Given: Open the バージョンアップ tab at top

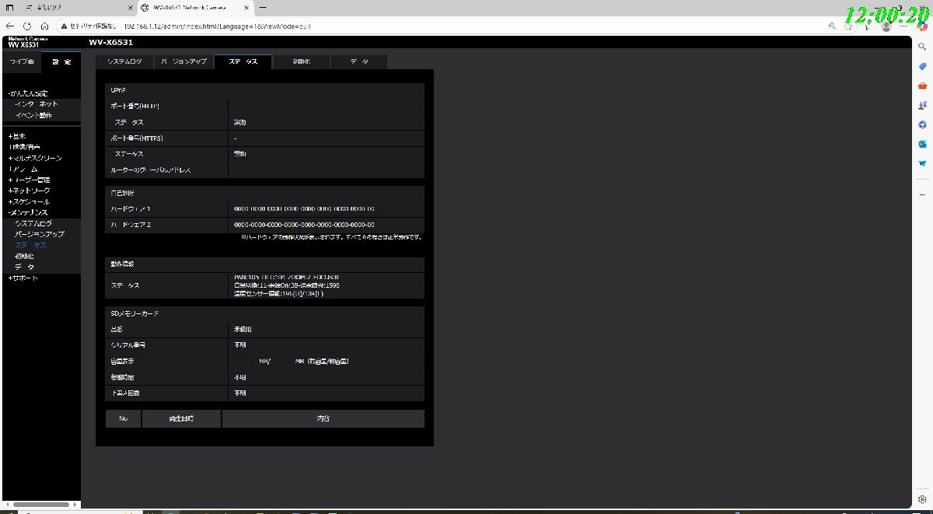Looking at the screenshot, I should (x=183, y=61).
